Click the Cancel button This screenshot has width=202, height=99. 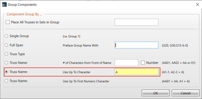click(x=186, y=93)
